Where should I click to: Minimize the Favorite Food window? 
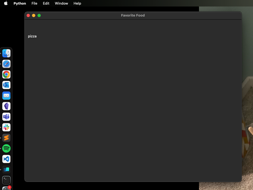coord(34,15)
